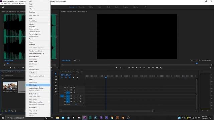Screen dimensions: 214x120
Task: Open Program monitor zoom level dropdown
Action: 77,61
